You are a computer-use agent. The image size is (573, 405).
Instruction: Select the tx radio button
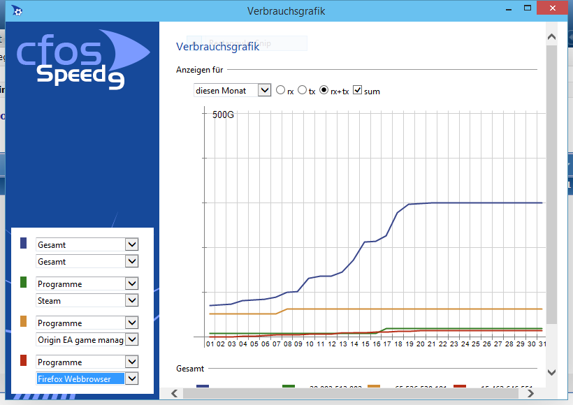pyautogui.click(x=302, y=90)
